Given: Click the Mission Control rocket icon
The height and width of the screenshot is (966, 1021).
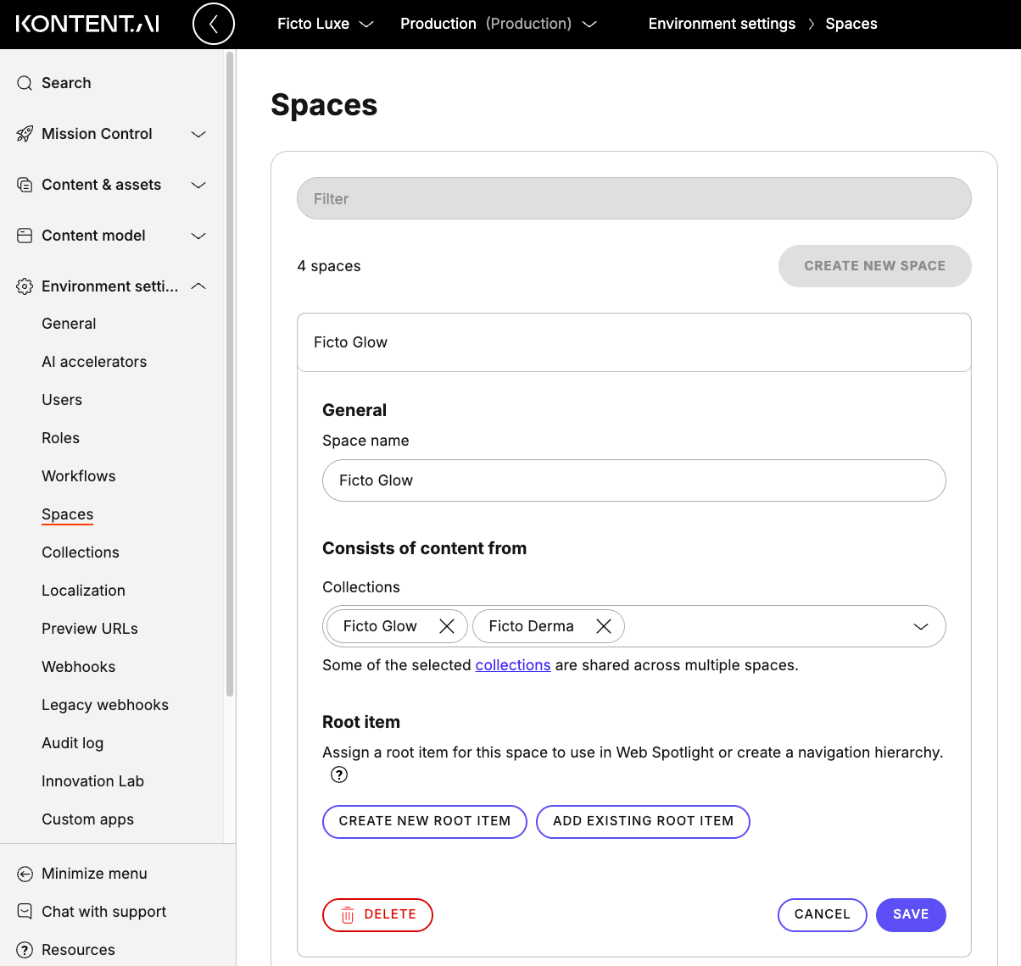Looking at the screenshot, I should tap(25, 134).
